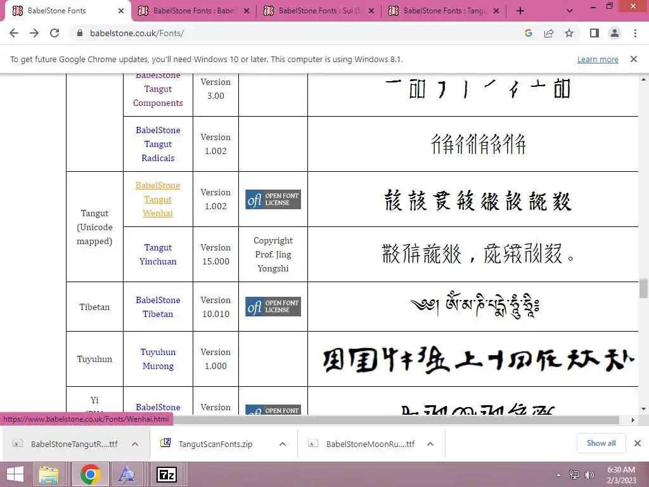The image size is (649, 487).
Task: Open 7-Zip from the taskbar
Action: (x=167, y=474)
